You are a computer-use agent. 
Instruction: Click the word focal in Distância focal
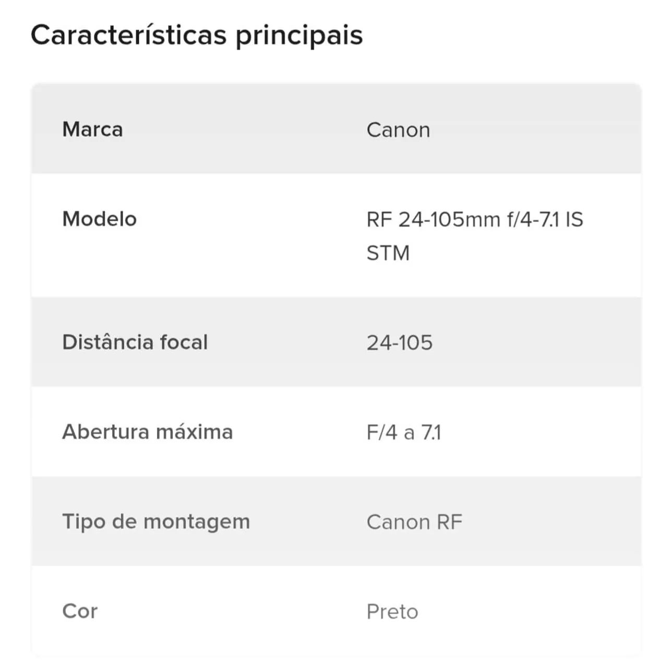click(x=184, y=342)
